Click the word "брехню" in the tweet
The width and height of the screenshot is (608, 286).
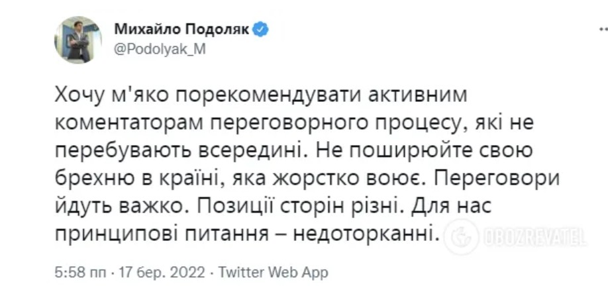pyautogui.click(x=87, y=177)
